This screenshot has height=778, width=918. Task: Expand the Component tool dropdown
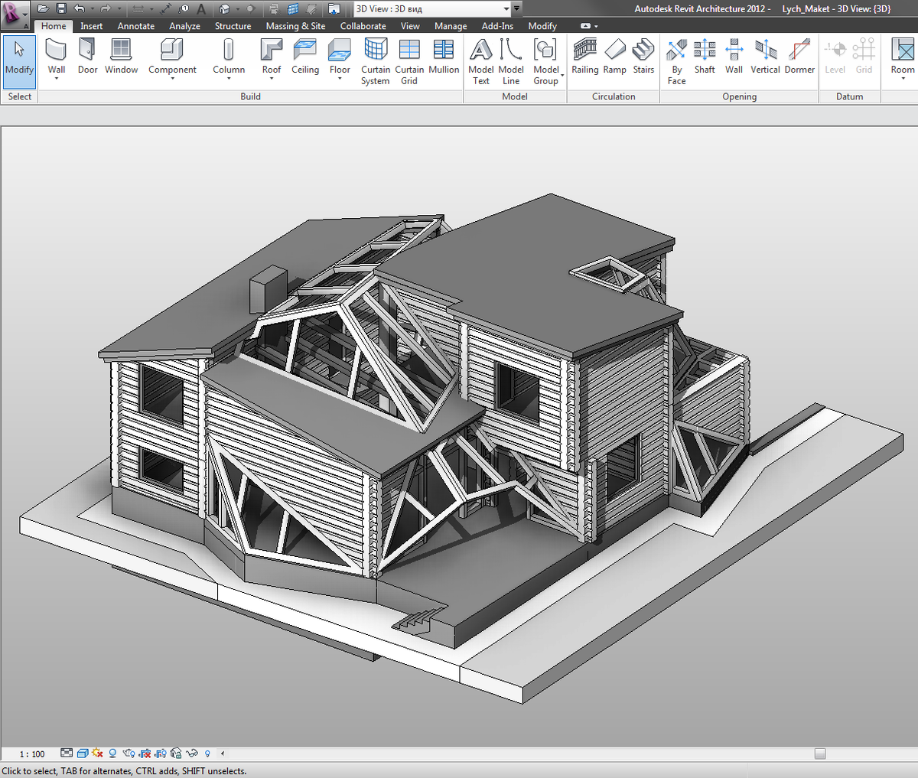[172, 79]
